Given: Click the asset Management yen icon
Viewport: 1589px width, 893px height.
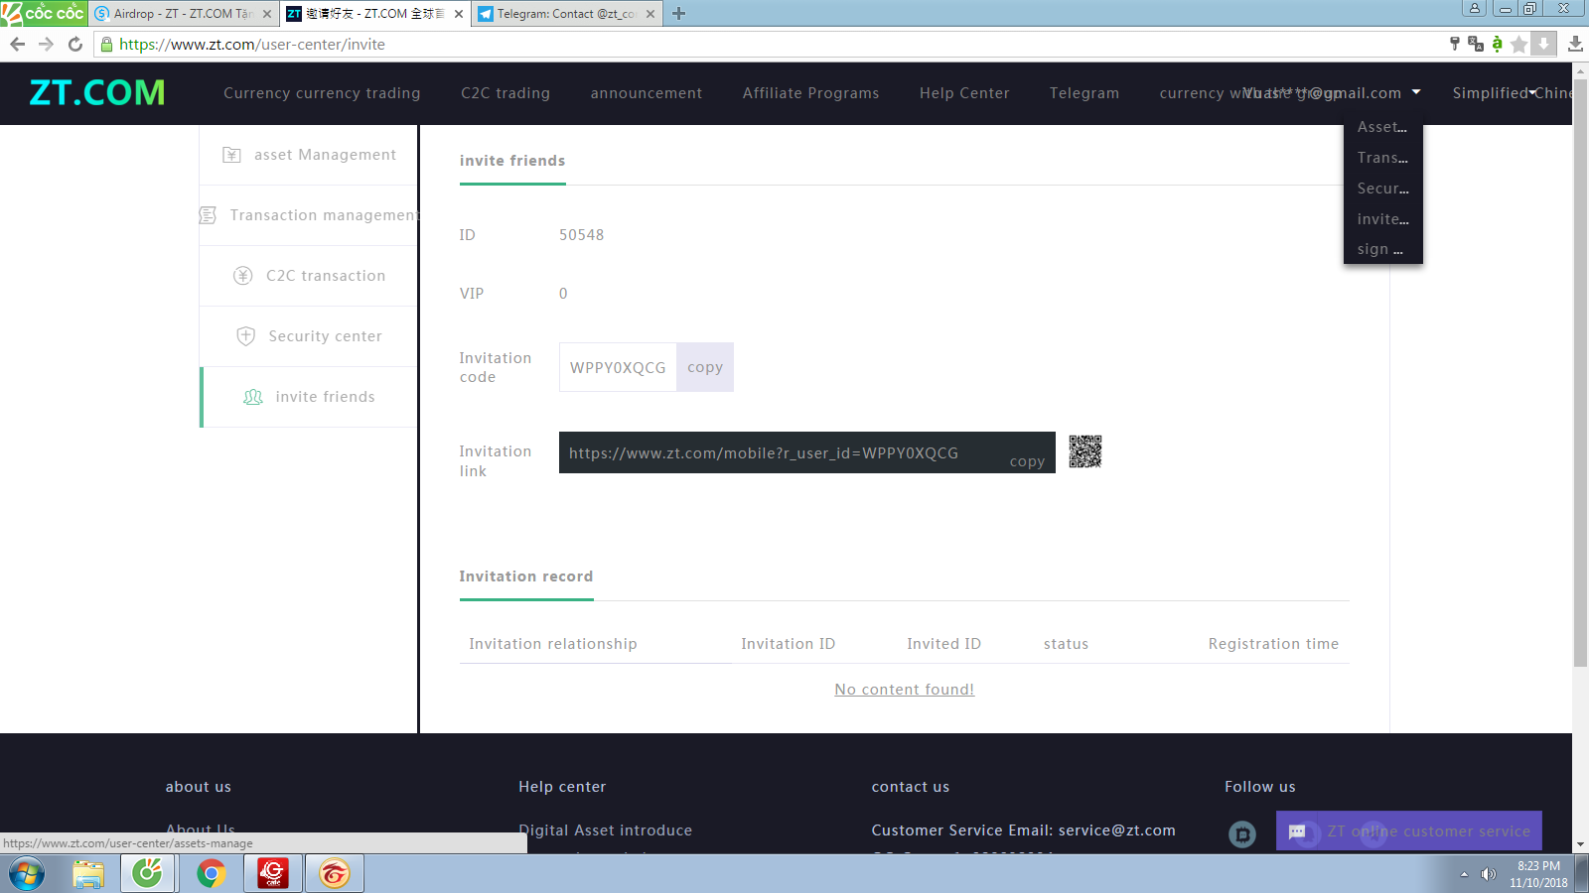Looking at the screenshot, I should coord(231,155).
